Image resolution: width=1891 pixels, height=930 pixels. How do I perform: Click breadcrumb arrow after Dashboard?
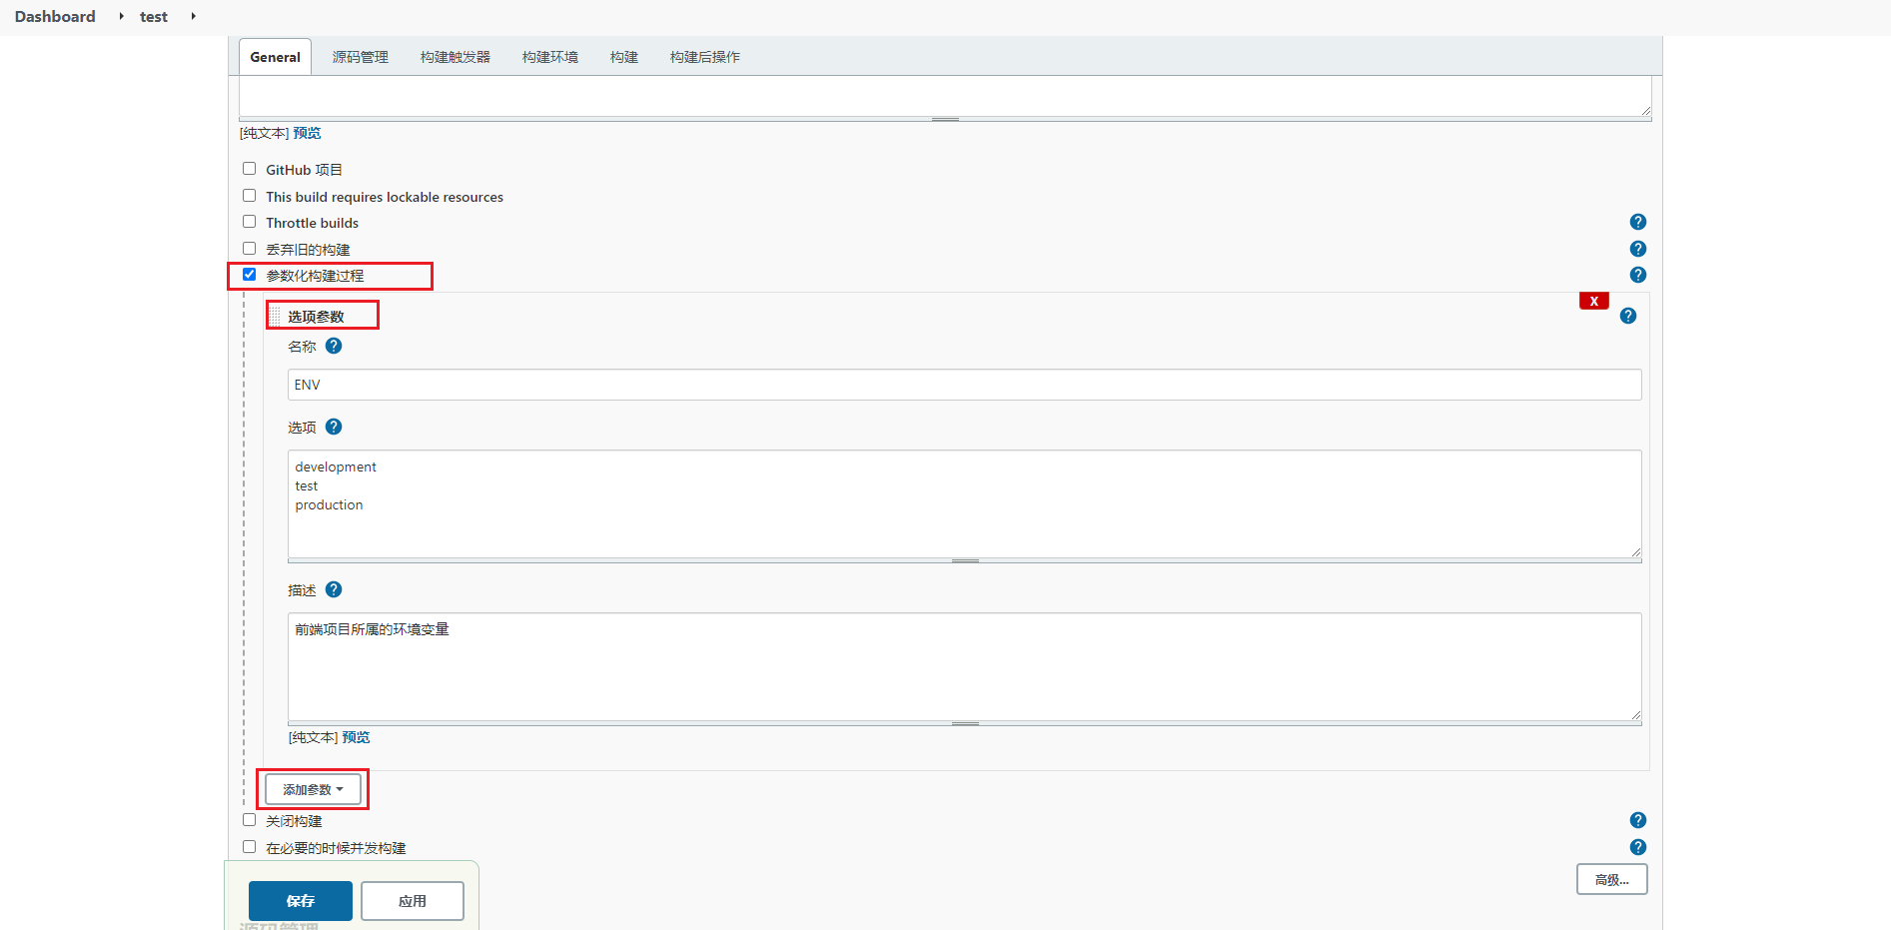(x=121, y=16)
